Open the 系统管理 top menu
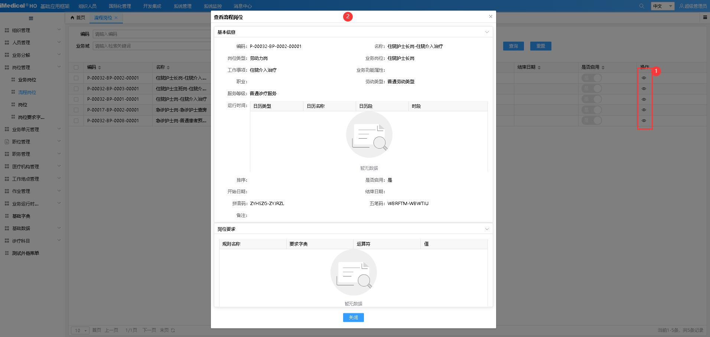710x337 pixels. click(x=182, y=6)
